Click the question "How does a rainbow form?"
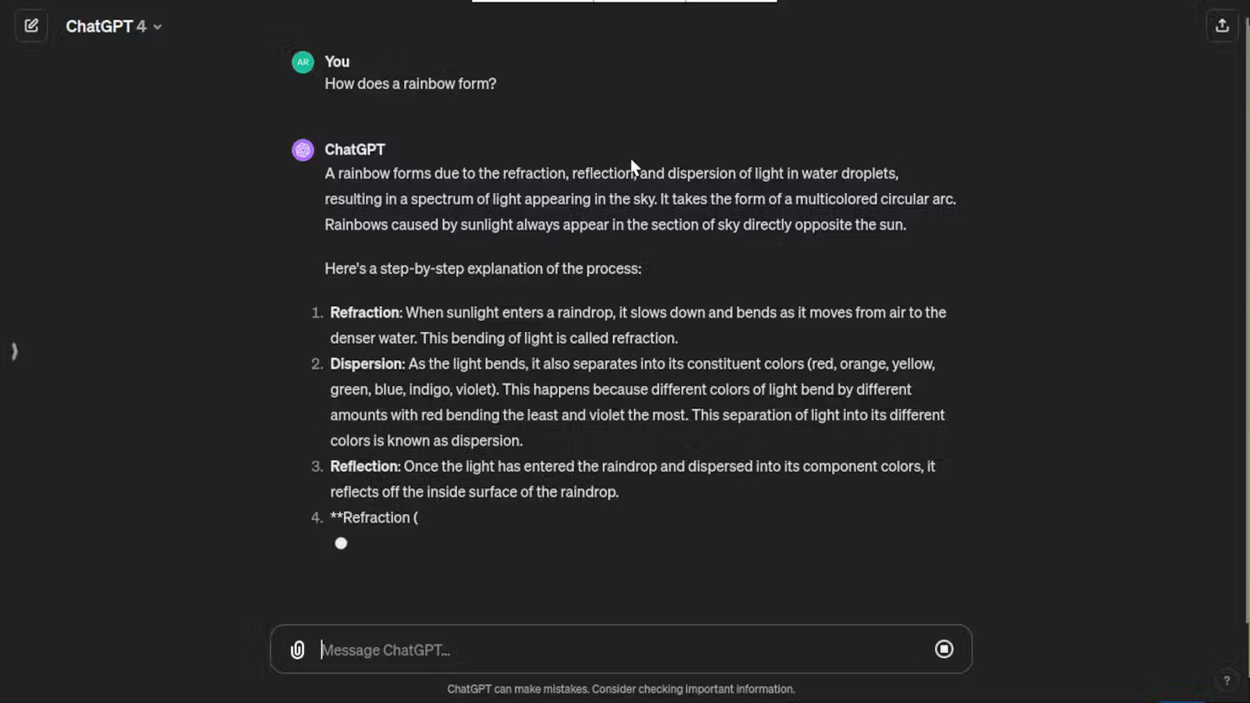Screen dimensions: 1250x703 (410, 83)
